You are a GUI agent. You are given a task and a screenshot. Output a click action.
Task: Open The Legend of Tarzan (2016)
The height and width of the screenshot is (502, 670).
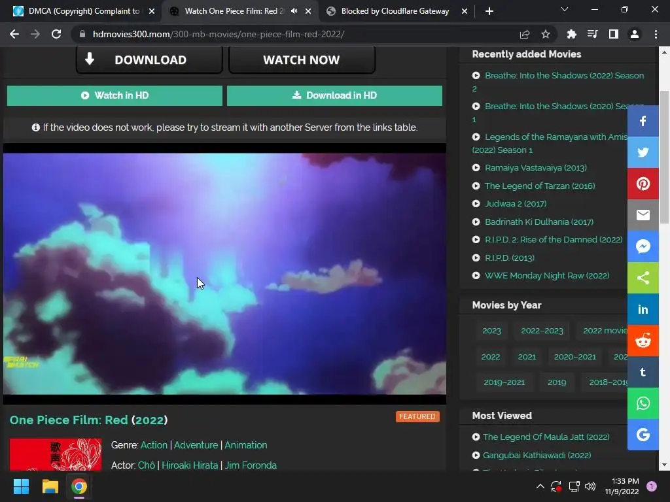[x=540, y=186]
